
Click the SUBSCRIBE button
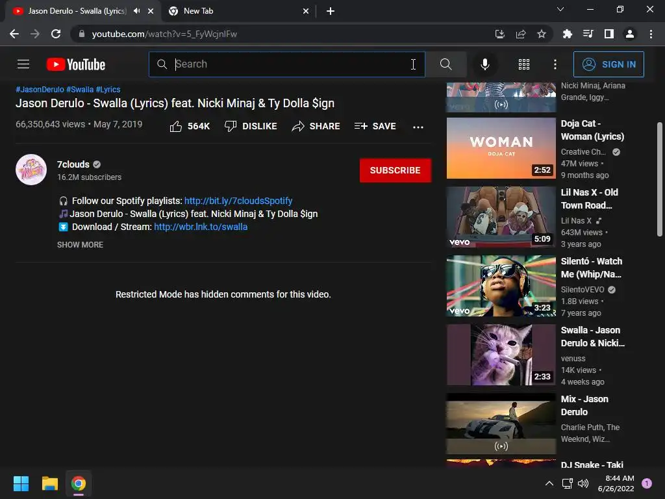pyautogui.click(x=395, y=170)
